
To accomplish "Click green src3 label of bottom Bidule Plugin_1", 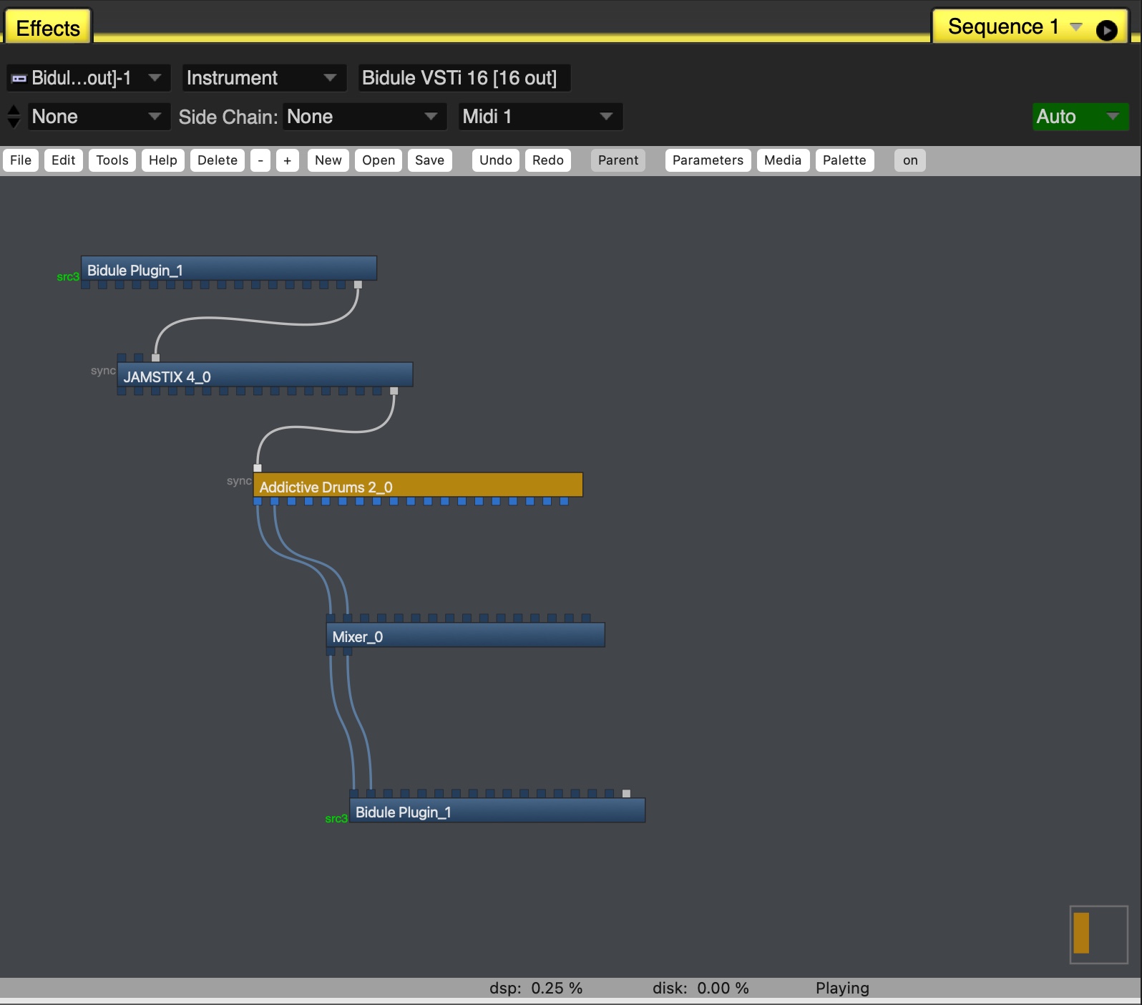I will 336,819.
